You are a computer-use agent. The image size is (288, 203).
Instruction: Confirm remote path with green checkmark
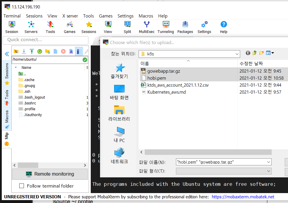(x=85, y=60)
